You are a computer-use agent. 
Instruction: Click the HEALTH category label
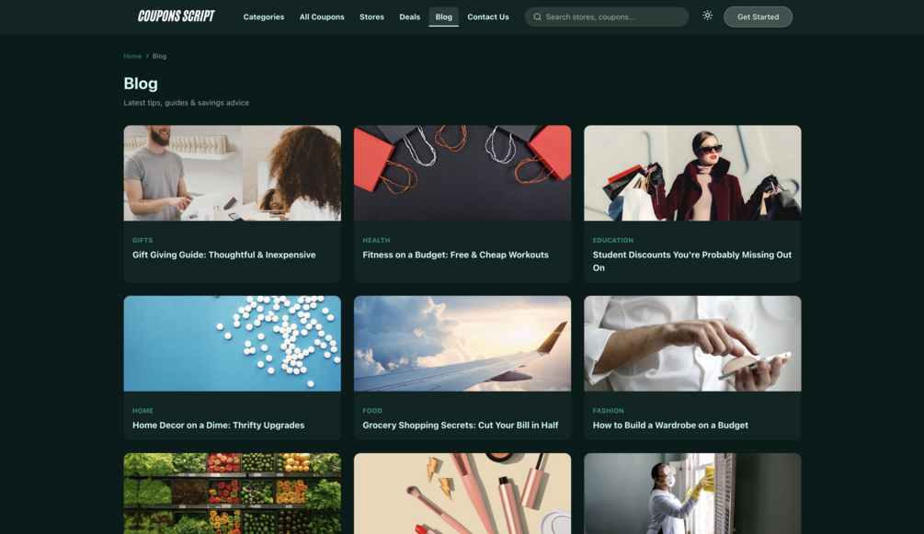coord(376,241)
